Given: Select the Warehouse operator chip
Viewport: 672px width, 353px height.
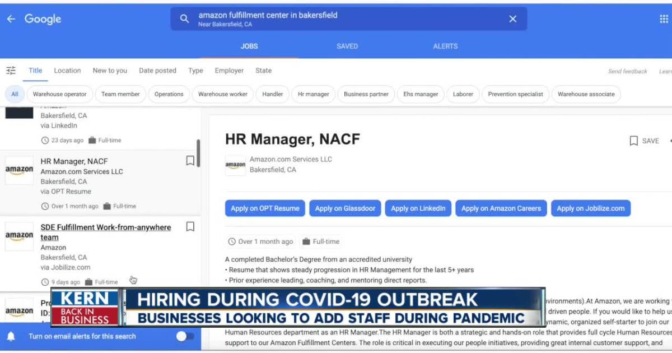Looking at the screenshot, I should coord(60,94).
